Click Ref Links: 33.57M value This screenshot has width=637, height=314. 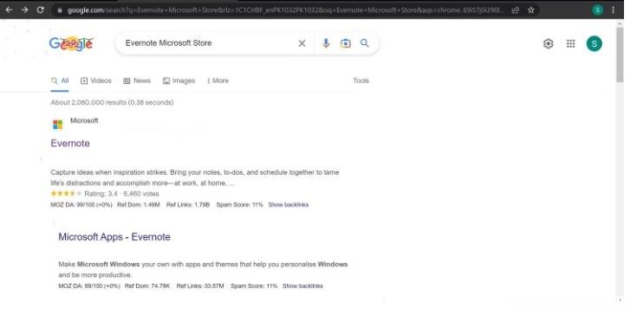[200, 286]
